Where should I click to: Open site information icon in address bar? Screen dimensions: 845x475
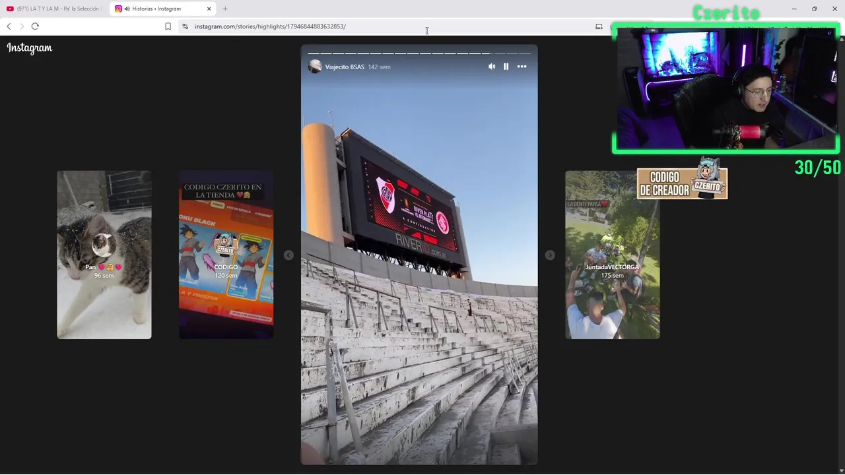[x=185, y=26]
